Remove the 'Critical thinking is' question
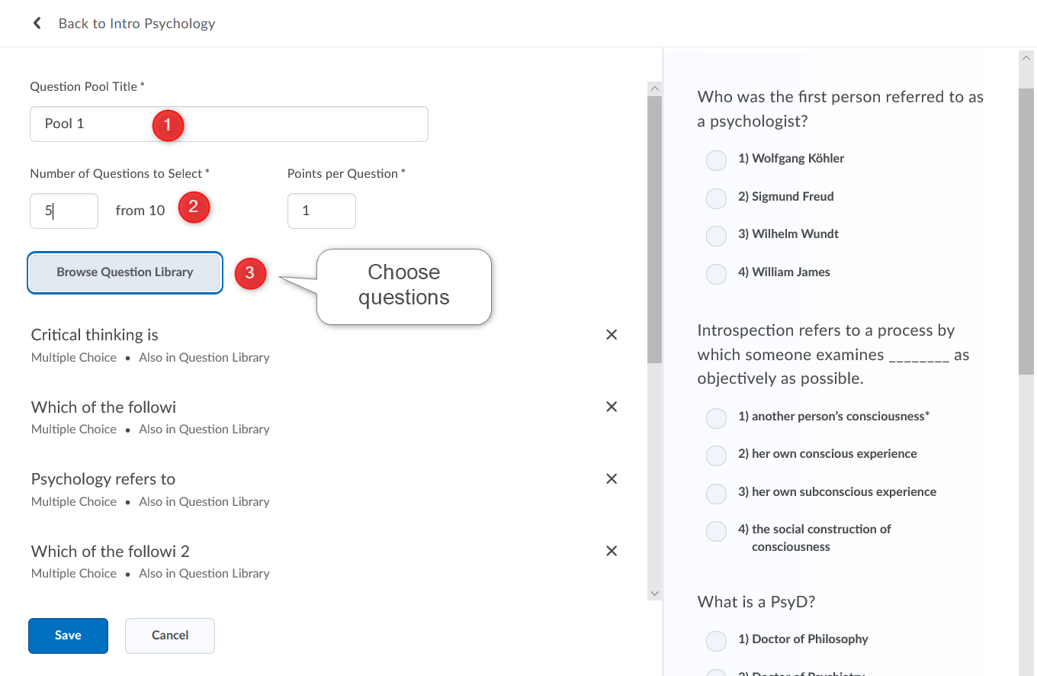Screen dimensions: 1037x676 click(611, 335)
